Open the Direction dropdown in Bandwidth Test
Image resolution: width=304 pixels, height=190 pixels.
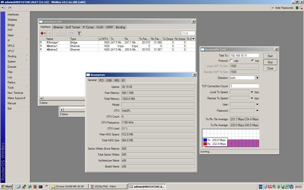pyautogui.click(x=257, y=78)
